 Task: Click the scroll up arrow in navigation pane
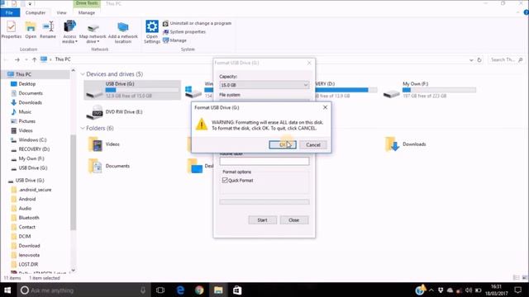(74, 71)
